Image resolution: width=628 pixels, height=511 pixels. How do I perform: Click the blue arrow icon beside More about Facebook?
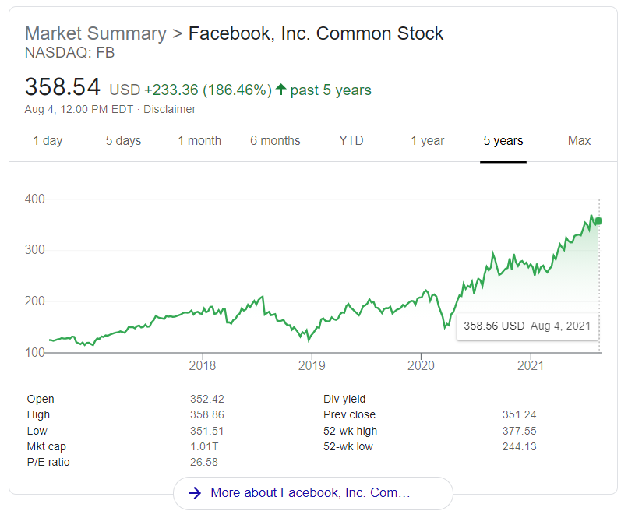pos(195,492)
